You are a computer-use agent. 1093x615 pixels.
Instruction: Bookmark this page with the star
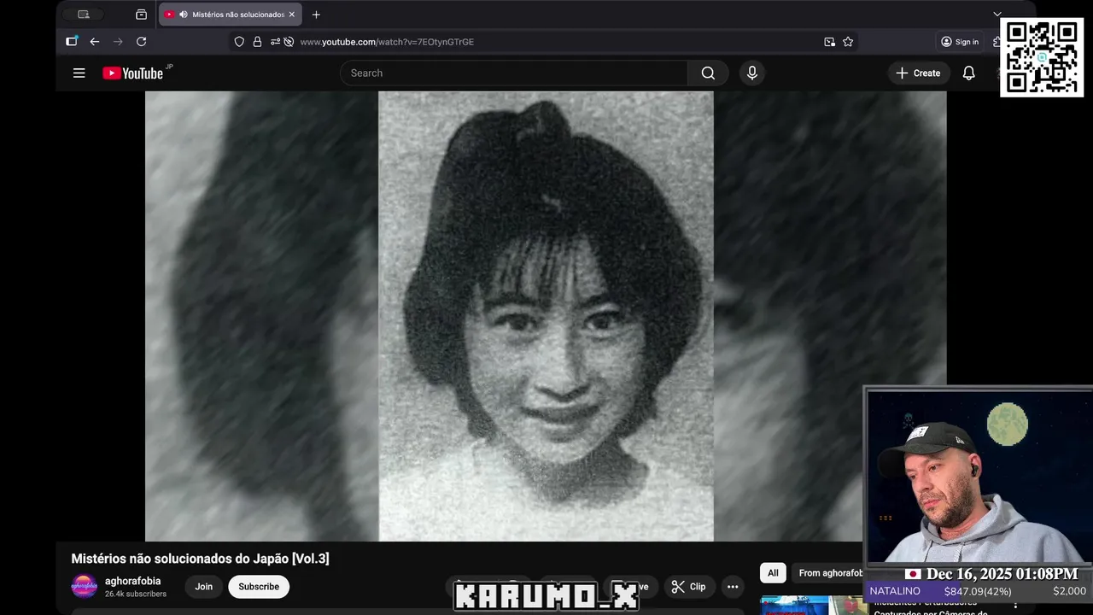click(848, 42)
